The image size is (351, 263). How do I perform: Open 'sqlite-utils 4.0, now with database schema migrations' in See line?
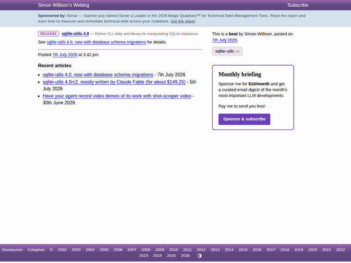tap(96, 42)
